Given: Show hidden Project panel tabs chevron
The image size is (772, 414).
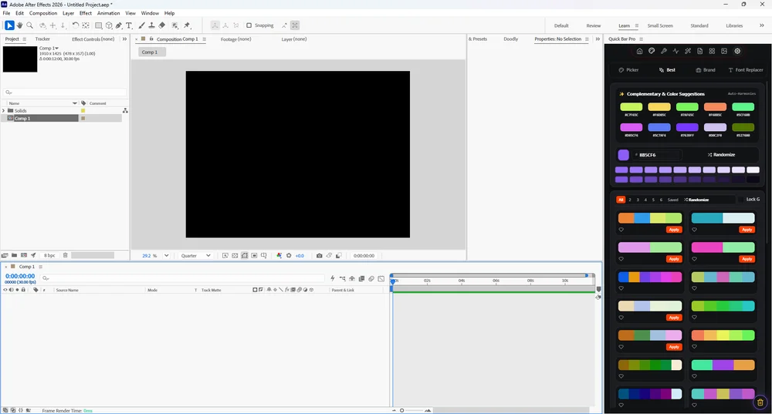Looking at the screenshot, I should tap(124, 39).
